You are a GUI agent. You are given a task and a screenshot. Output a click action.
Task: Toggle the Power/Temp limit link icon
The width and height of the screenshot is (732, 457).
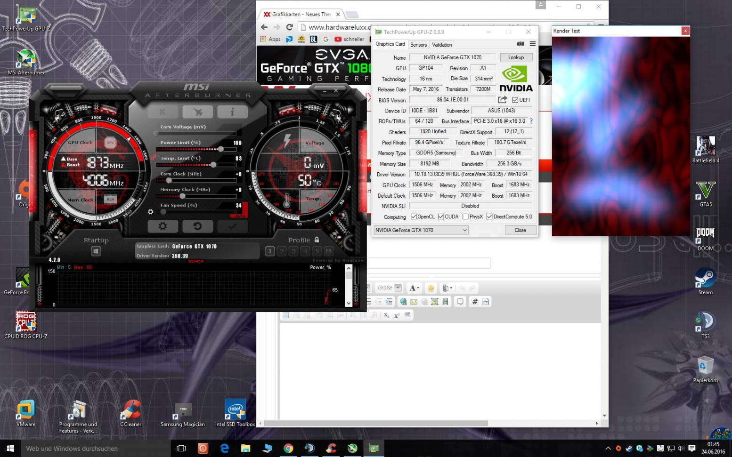[x=154, y=158]
